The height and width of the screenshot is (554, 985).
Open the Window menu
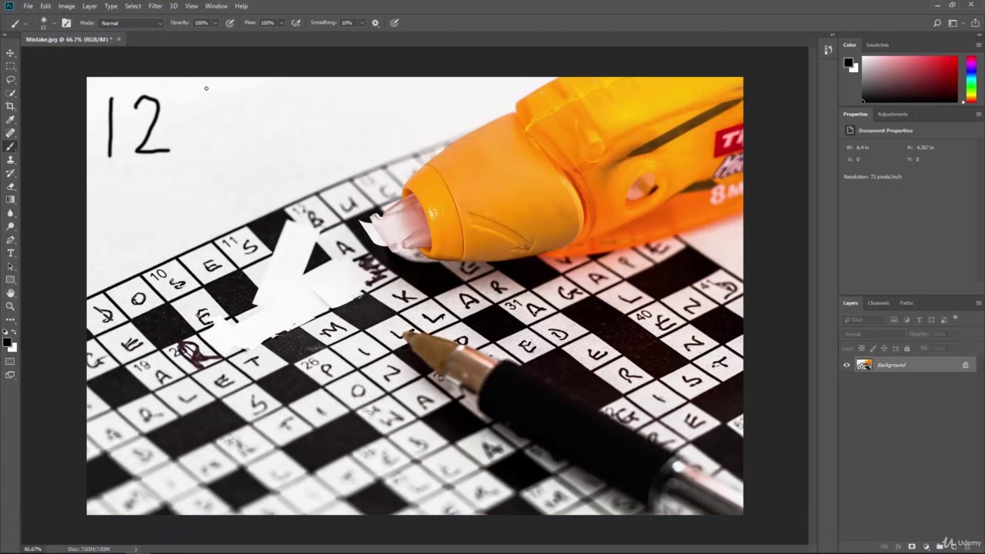[x=216, y=6]
